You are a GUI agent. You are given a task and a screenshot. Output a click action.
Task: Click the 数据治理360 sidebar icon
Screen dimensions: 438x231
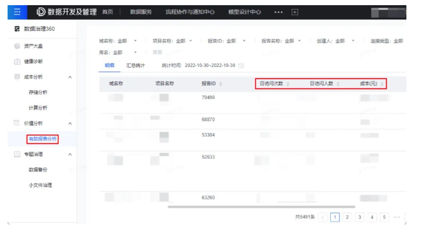coord(17,29)
